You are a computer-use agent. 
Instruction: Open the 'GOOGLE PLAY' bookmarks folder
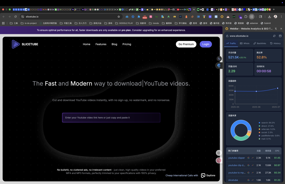pyautogui.click(x=124, y=23)
